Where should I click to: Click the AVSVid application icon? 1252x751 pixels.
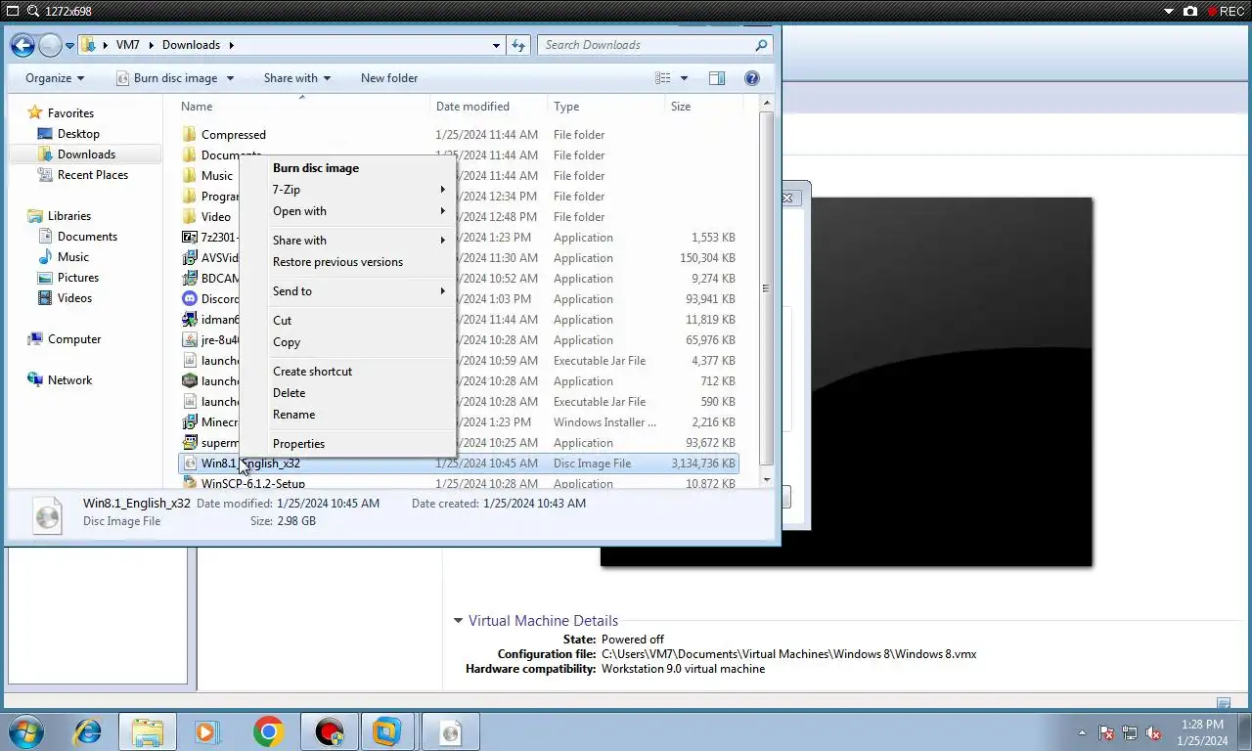(x=190, y=258)
